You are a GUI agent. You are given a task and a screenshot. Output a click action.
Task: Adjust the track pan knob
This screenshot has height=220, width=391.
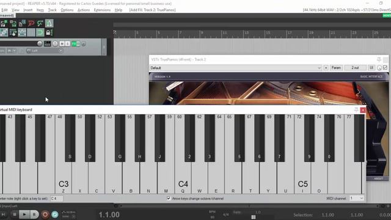55,43
